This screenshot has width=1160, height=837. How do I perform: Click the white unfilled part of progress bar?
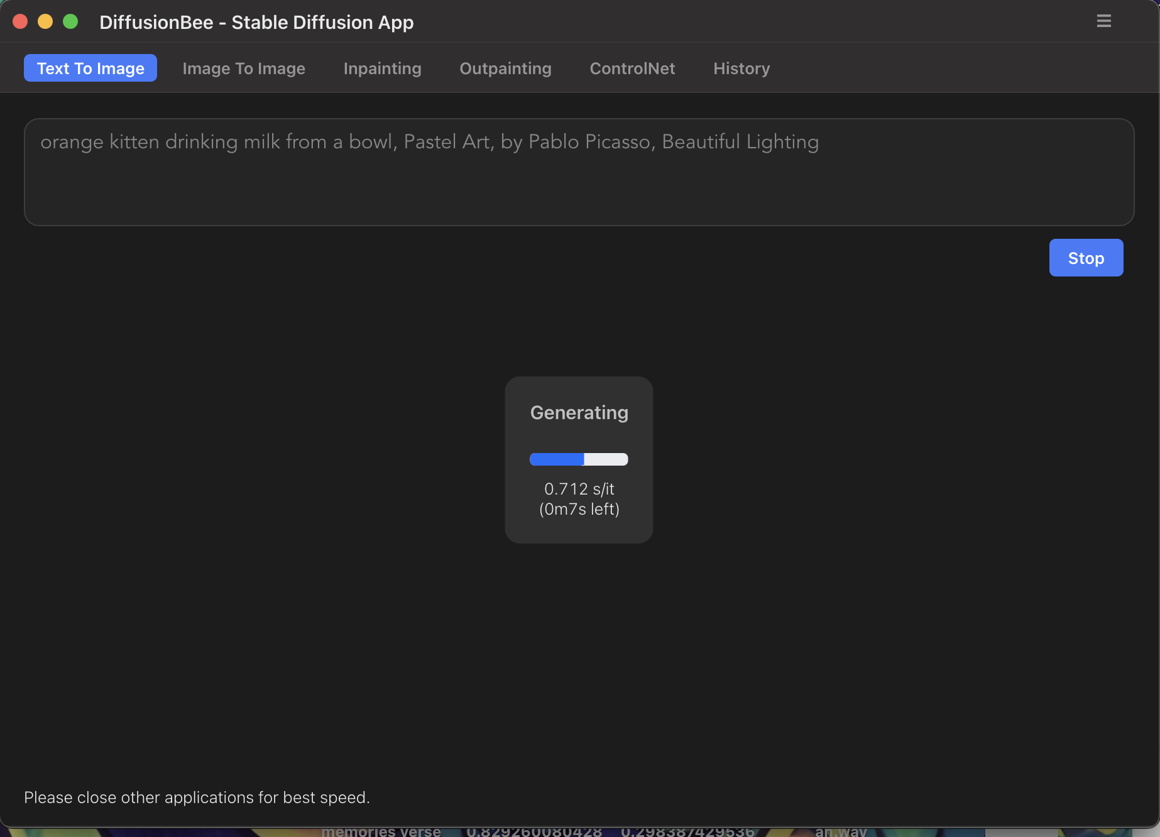click(606, 459)
